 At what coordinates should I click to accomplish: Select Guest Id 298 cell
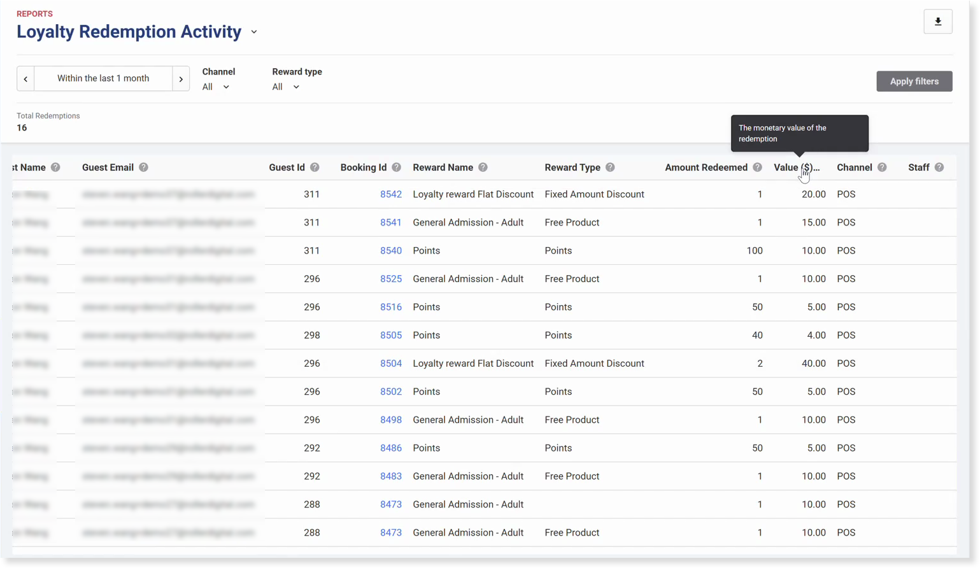coord(312,336)
